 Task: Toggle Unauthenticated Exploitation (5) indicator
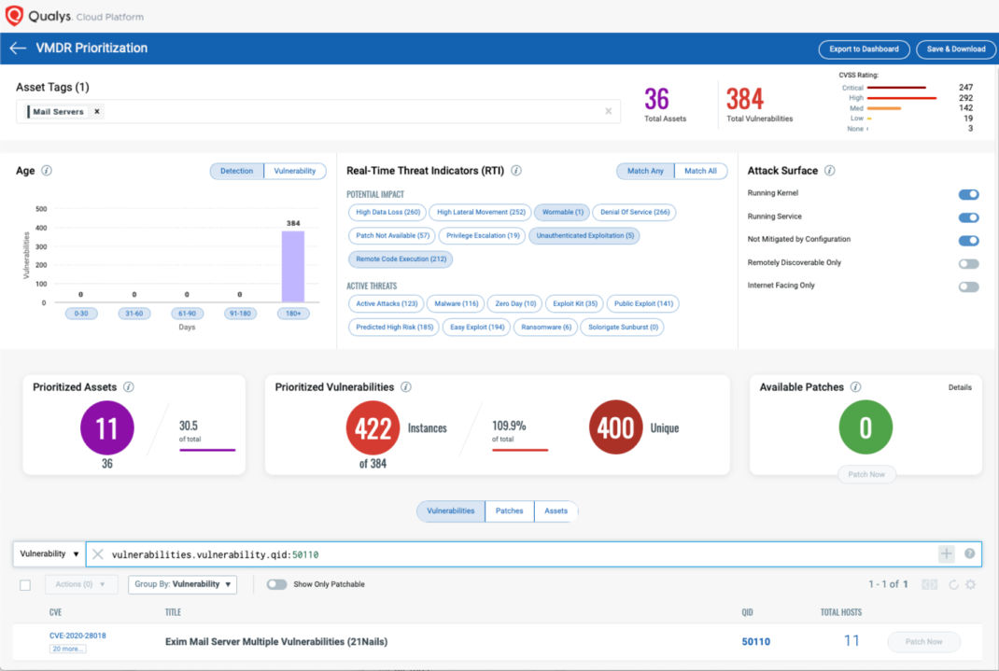(x=584, y=236)
